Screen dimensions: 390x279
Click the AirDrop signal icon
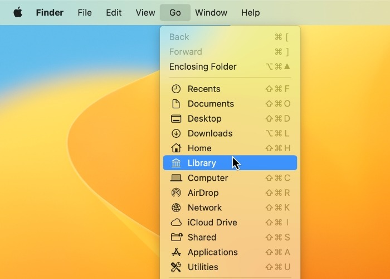click(x=176, y=193)
